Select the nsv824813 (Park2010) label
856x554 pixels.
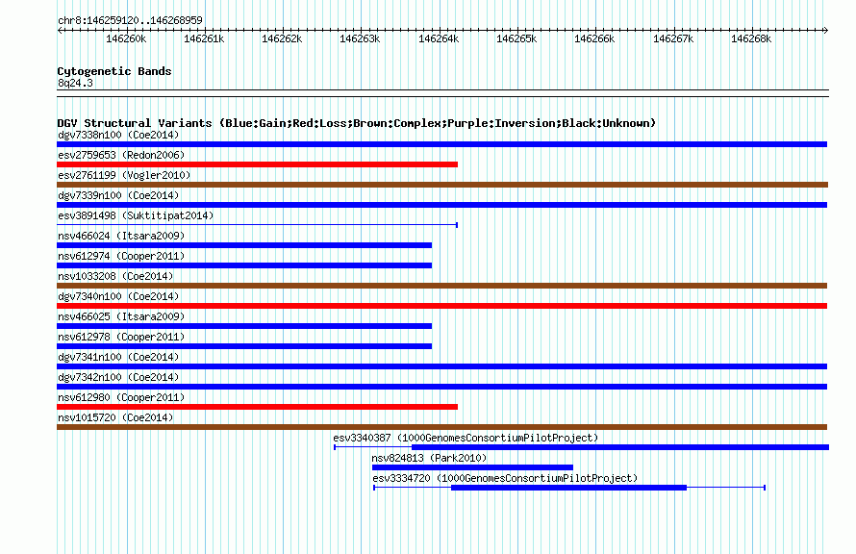coord(429,458)
